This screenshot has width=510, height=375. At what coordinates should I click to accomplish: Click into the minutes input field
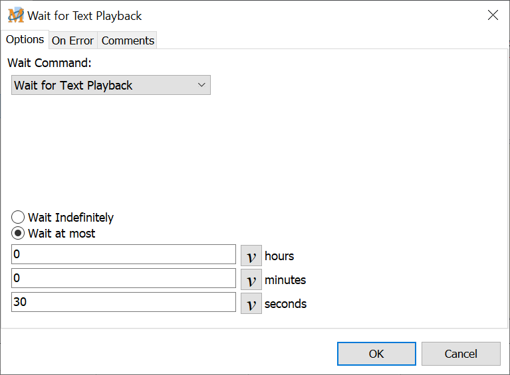point(123,278)
